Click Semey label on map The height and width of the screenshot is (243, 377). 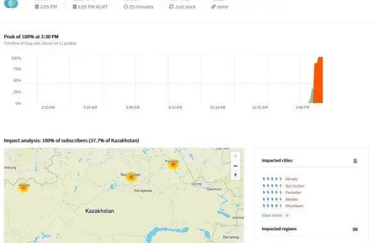[197, 184]
